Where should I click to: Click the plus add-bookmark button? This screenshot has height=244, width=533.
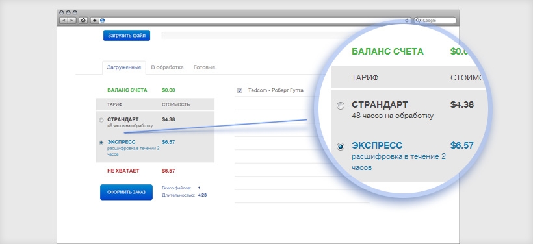[x=95, y=21]
